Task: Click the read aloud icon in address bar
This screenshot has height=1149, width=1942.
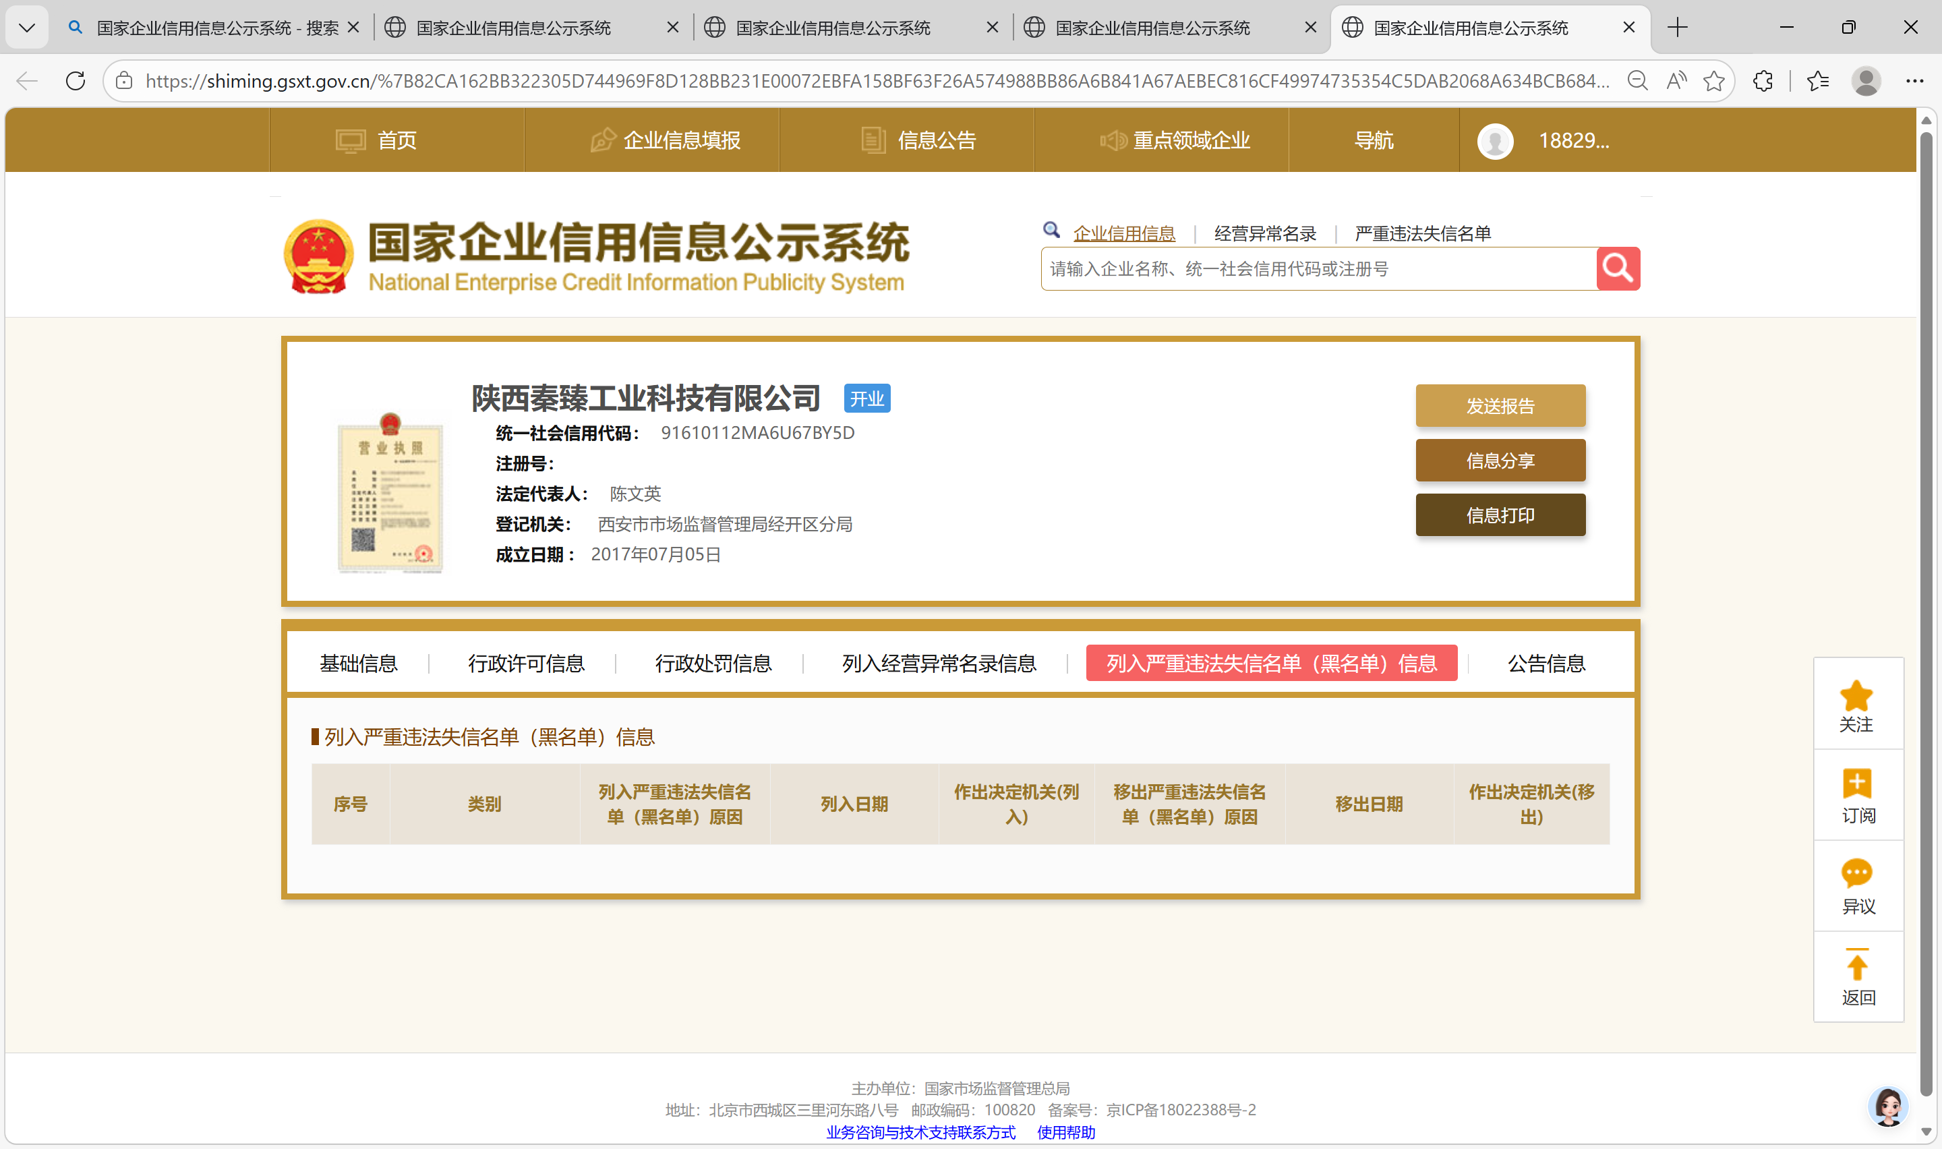Action: [1676, 80]
